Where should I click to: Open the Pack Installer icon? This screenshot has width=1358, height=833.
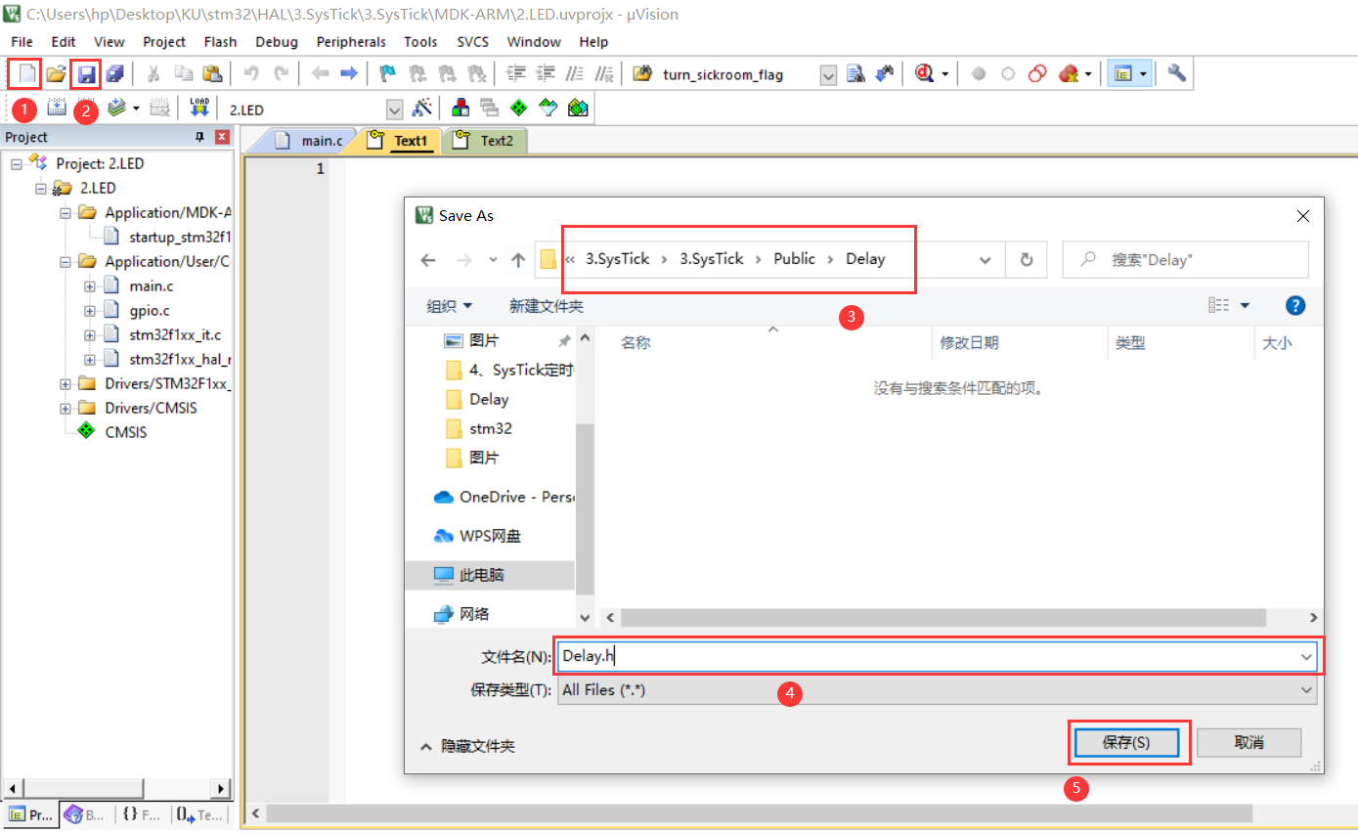tap(578, 108)
